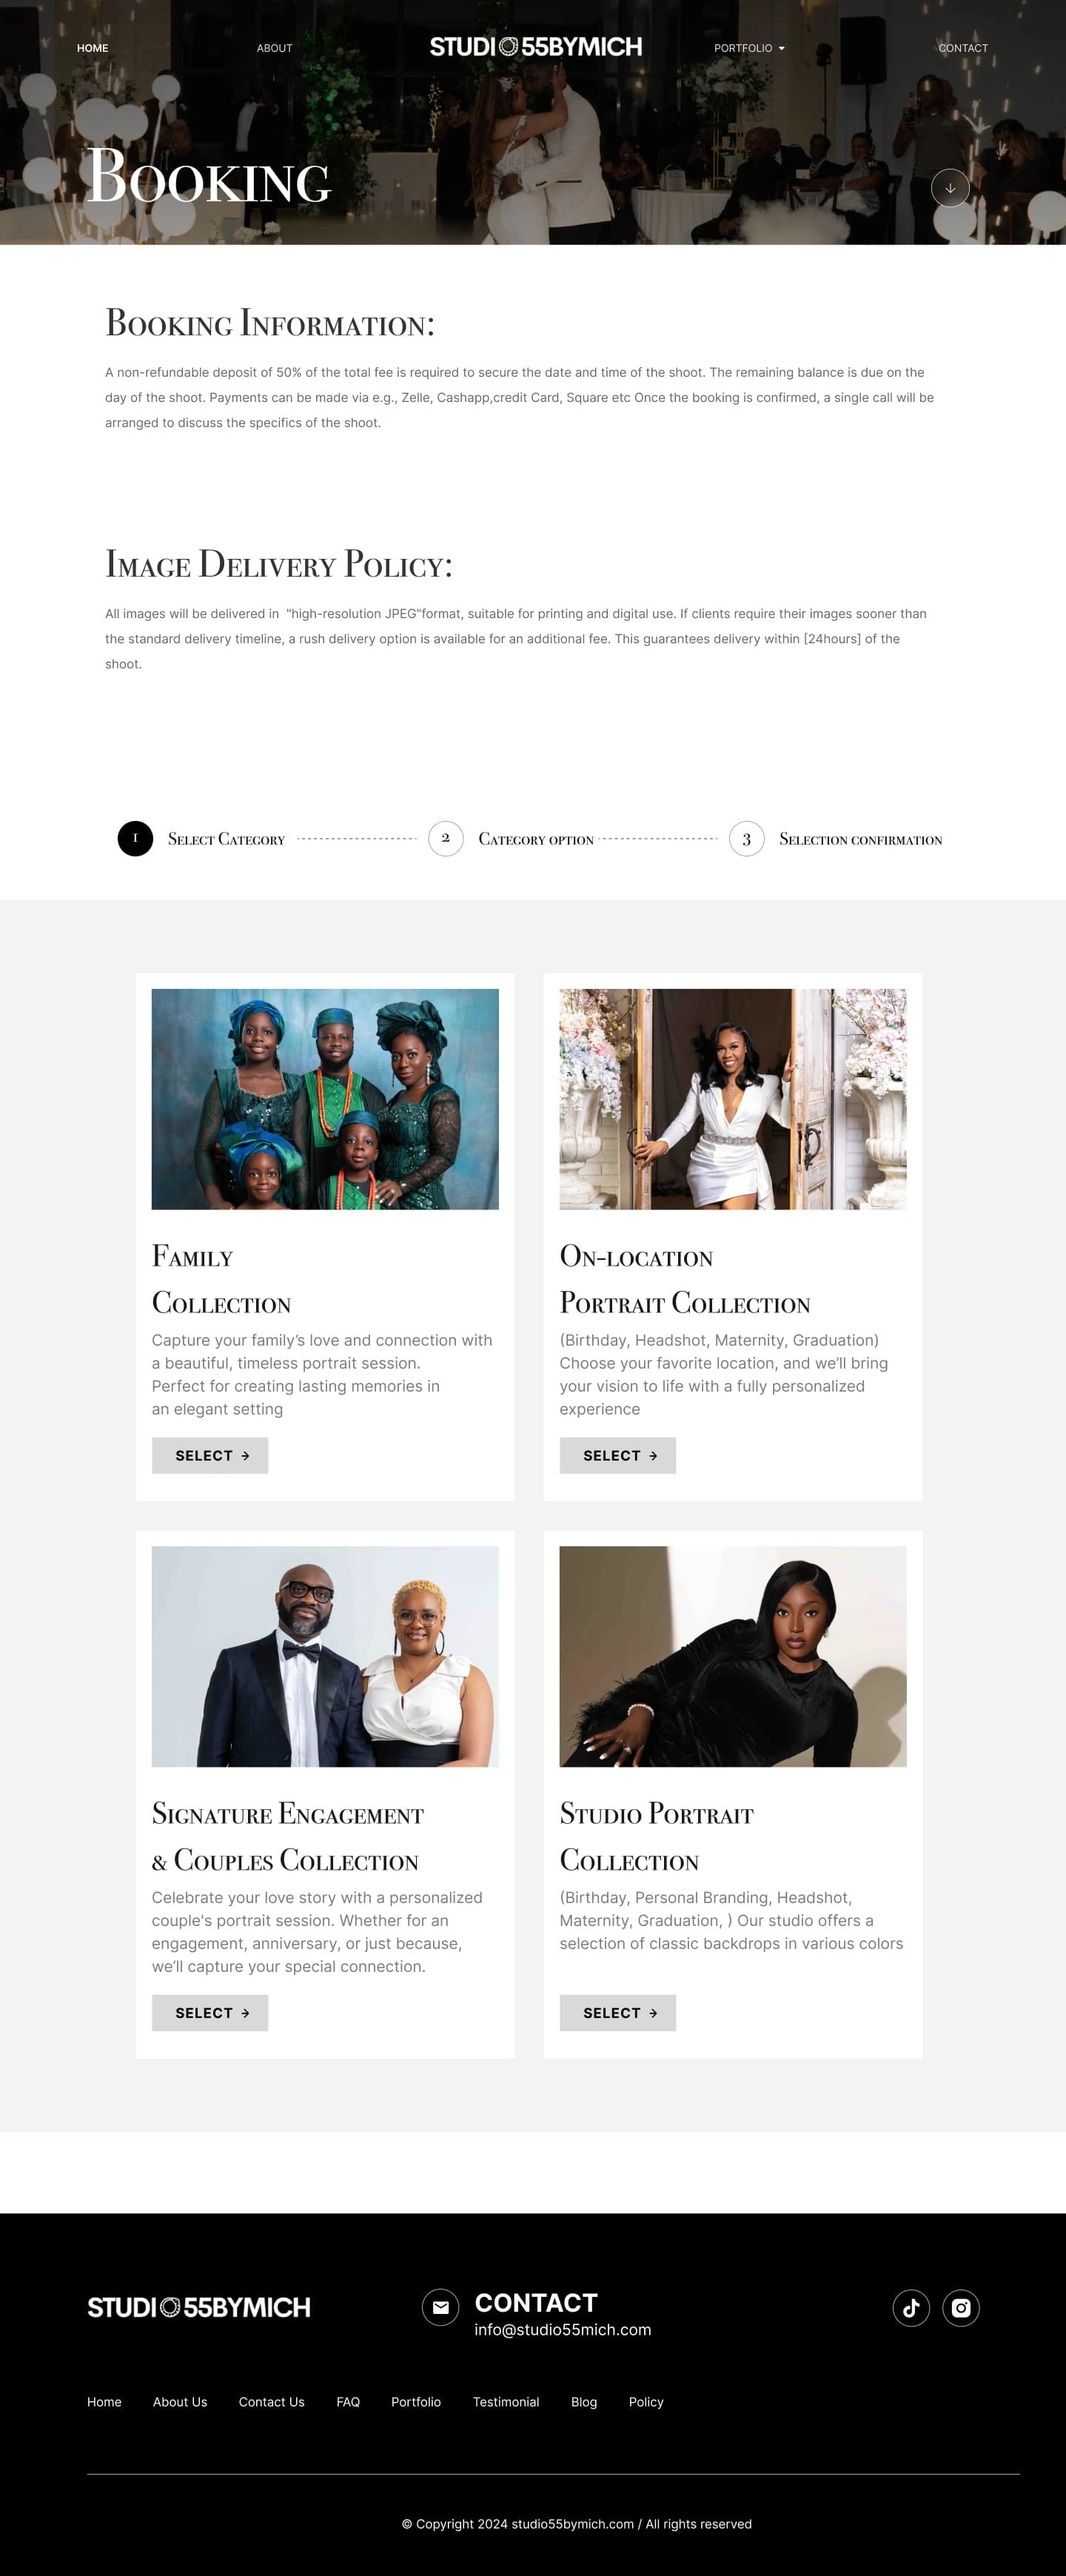Open the Instagram icon in footer
The image size is (1066, 2576).
pyautogui.click(x=961, y=2307)
